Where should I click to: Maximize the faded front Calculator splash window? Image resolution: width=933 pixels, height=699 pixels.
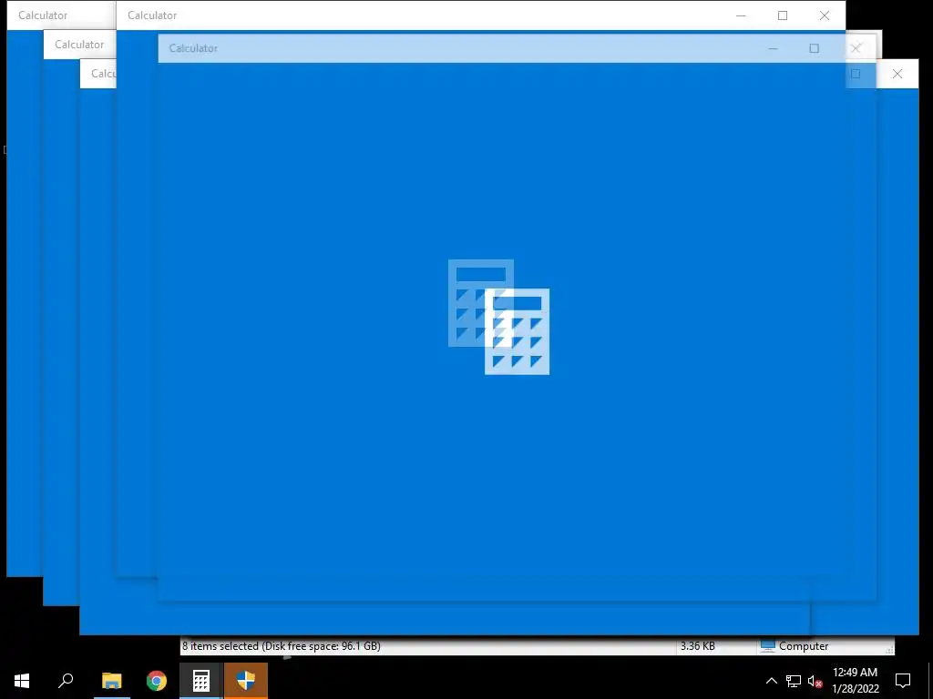[x=814, y=48]
